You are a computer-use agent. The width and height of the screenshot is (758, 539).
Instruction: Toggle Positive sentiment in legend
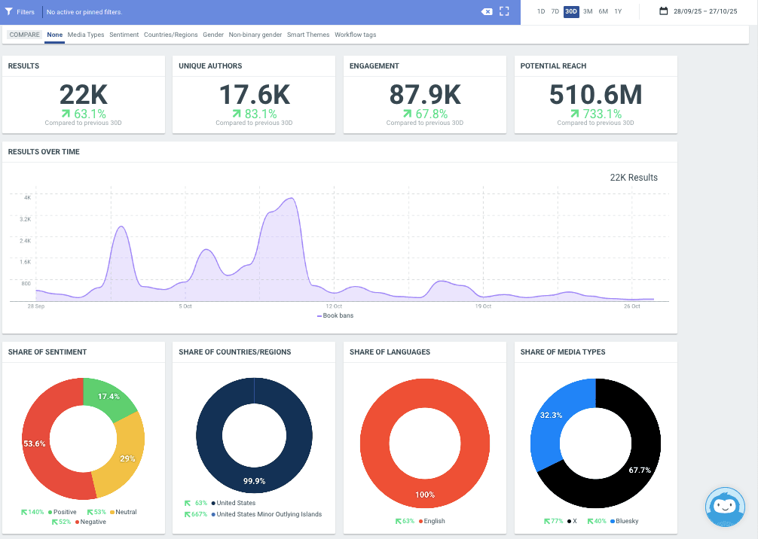coord(64,512)
